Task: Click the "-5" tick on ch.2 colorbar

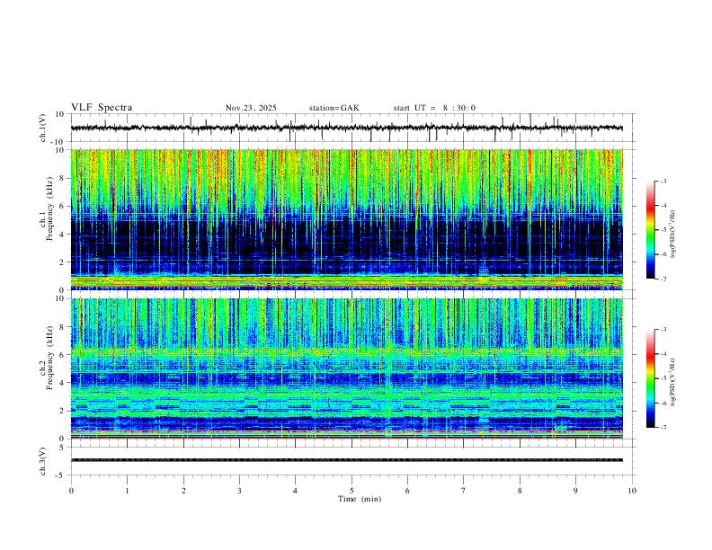Action: (663, 378)
